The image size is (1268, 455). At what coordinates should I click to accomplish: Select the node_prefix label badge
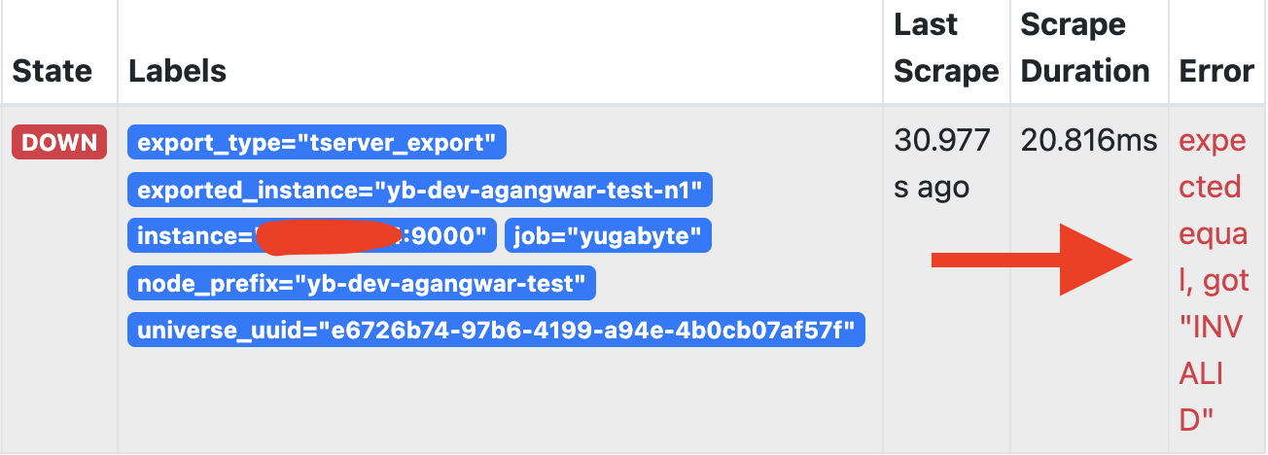[362, 283]
